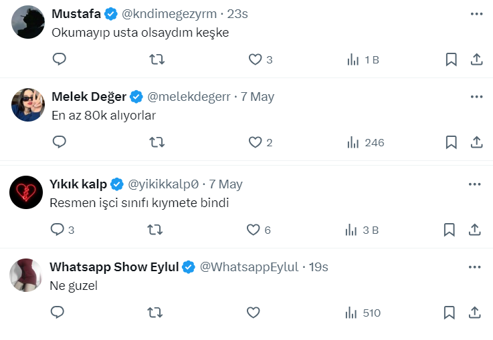The height and width of the screenshot is (340, 493).
Task: Open more options for Mustafa's tweet
Action: [476, 13]
